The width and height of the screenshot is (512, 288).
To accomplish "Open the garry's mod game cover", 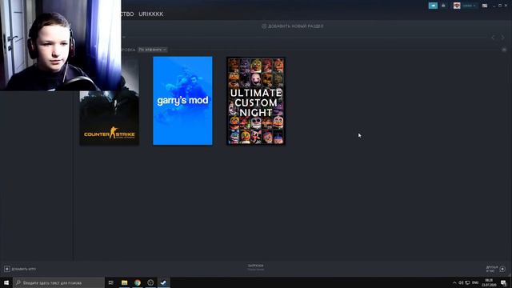I will 182,101.
